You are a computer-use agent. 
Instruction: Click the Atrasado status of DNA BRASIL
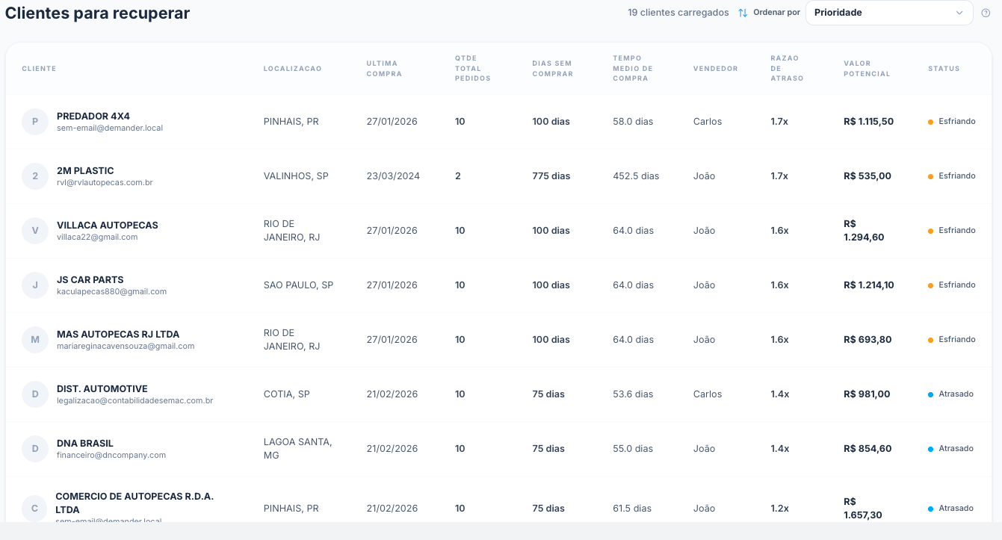(x=950, y=449)
